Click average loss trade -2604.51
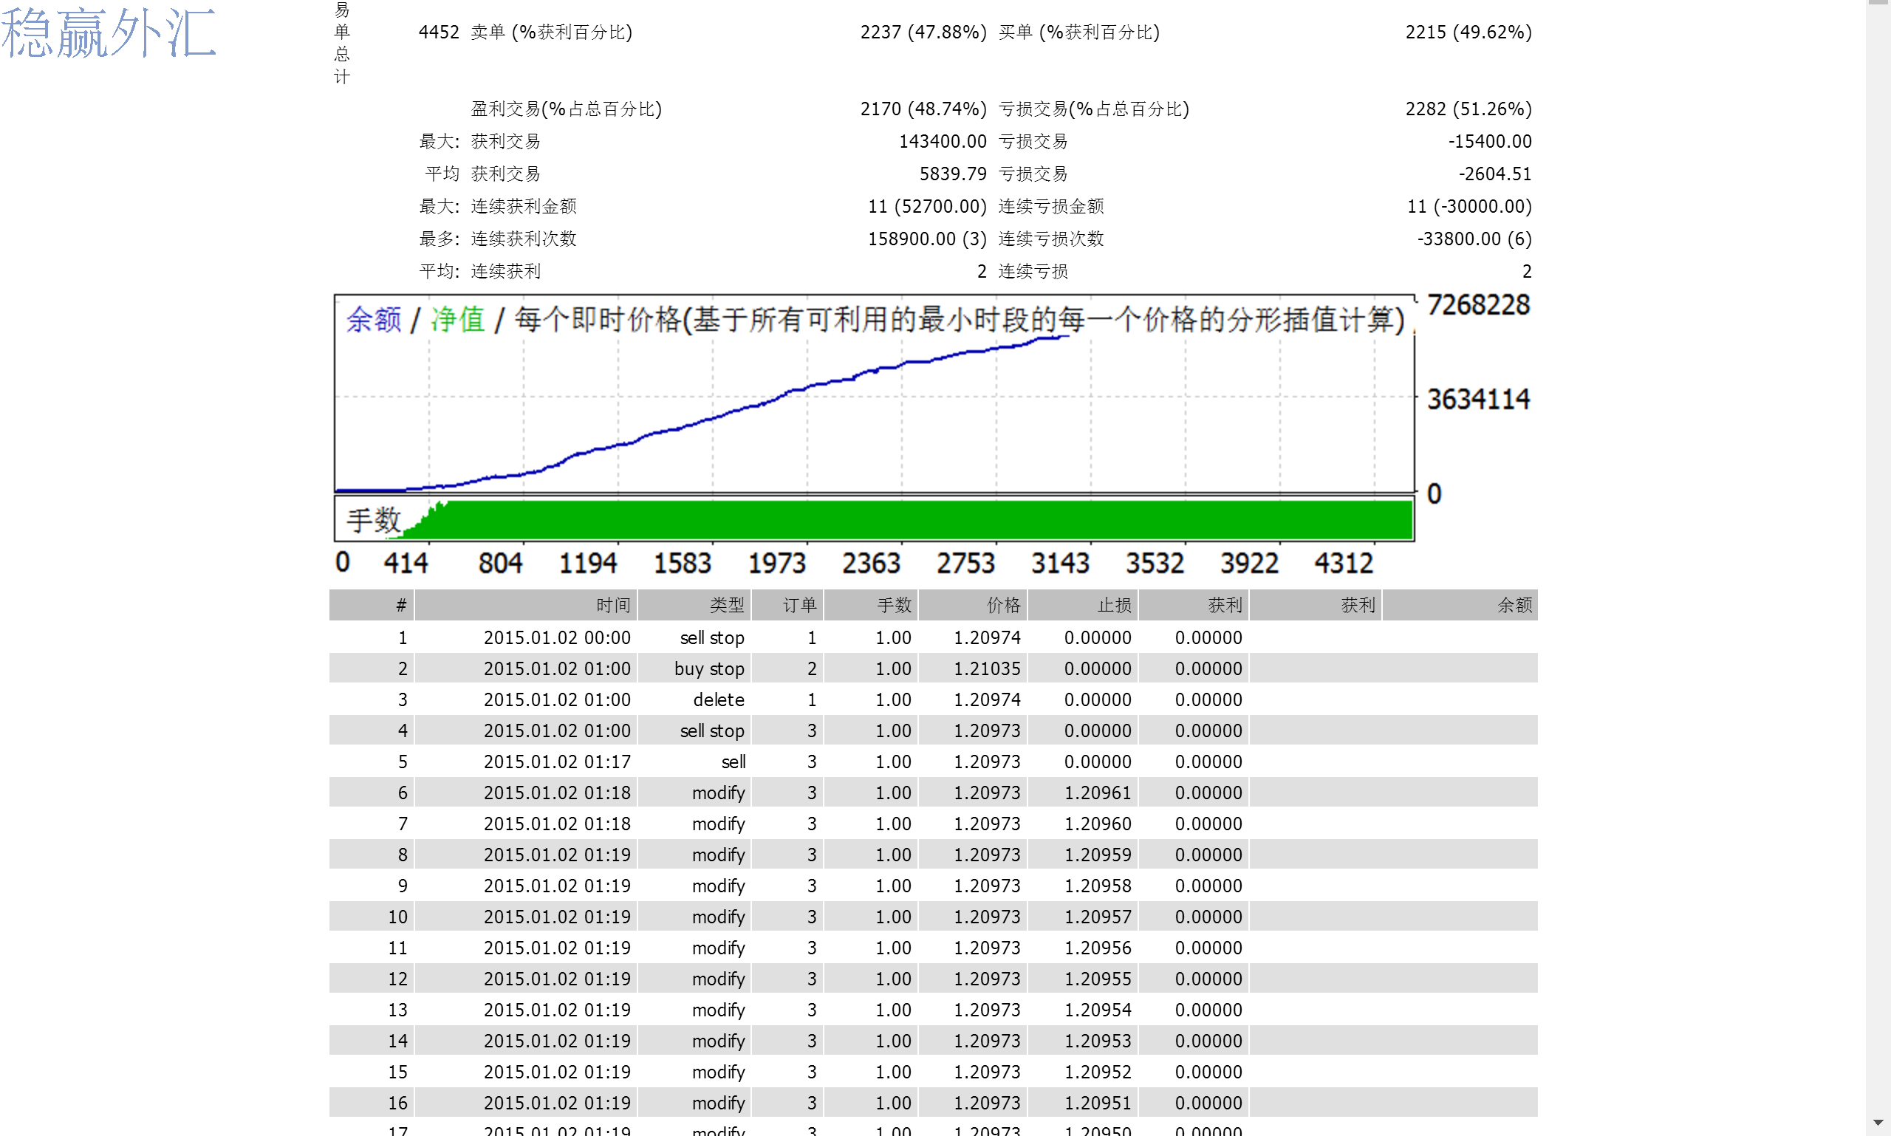This screenshot has width=1891, height=1136. click(x=1494, y=174)
